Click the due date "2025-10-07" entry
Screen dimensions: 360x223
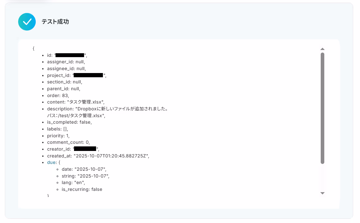pos(84,169)
